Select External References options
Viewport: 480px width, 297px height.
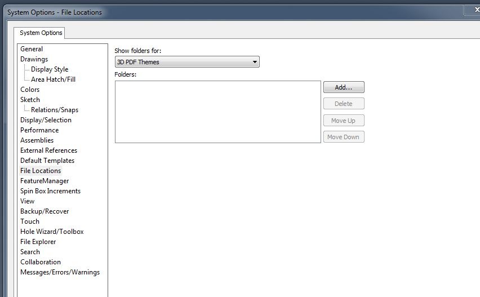[x=48, y=150]
